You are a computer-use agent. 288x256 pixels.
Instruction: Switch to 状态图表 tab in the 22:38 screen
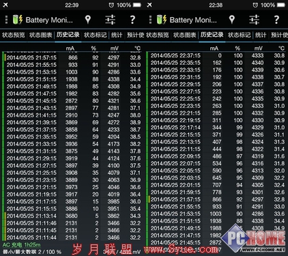click(185, 35)
